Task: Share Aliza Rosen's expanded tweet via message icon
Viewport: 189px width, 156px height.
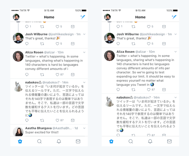Action: coord(164,90)
